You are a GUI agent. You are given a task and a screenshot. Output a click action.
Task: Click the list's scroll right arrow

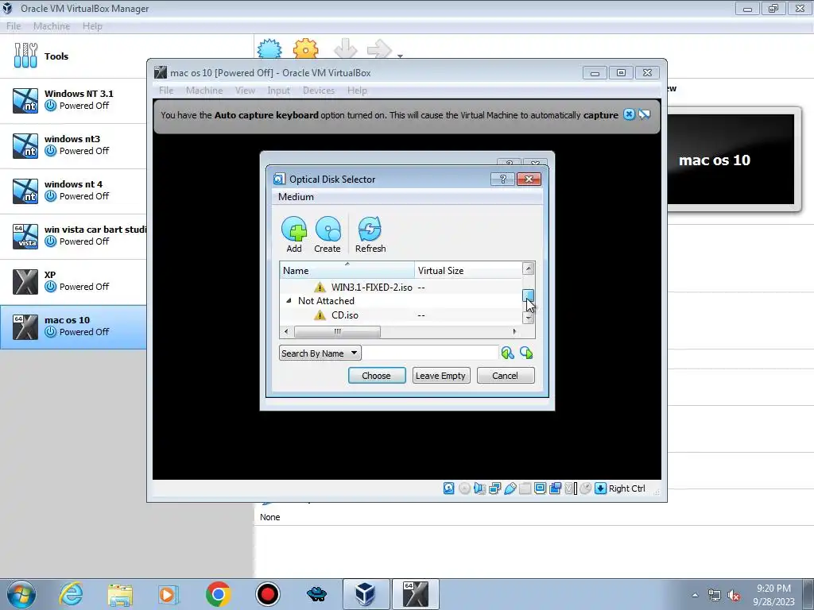pyautogui.click(x=514, y=331)
